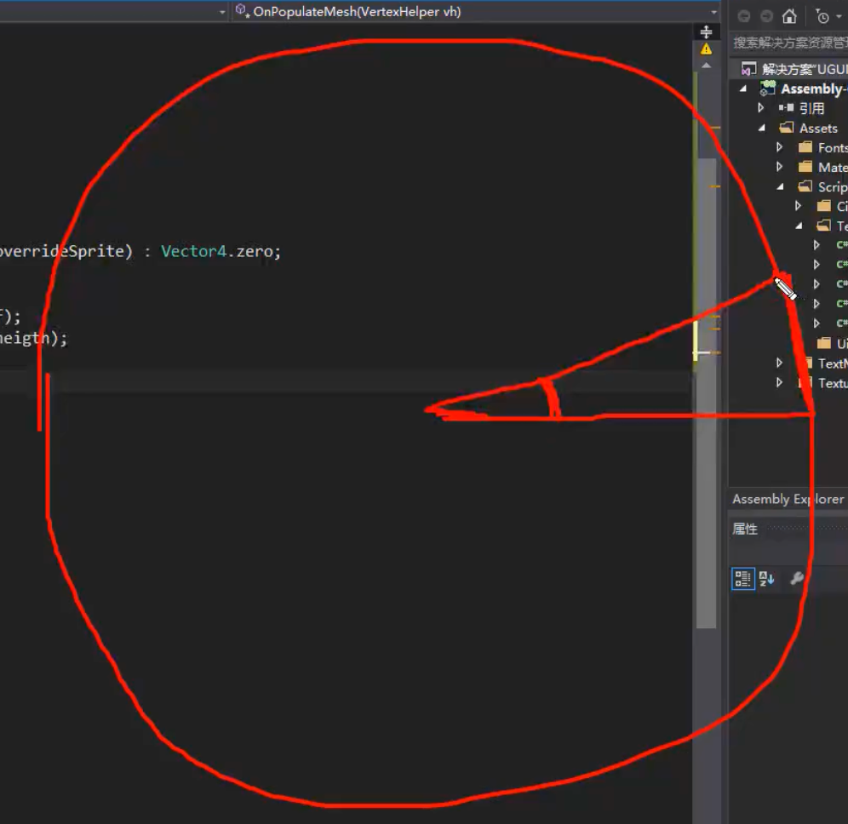Switch to the Assembly Explorer tab

788,499
